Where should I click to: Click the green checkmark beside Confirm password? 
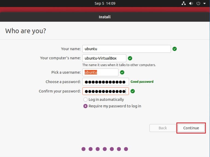[x=133, y=91]
